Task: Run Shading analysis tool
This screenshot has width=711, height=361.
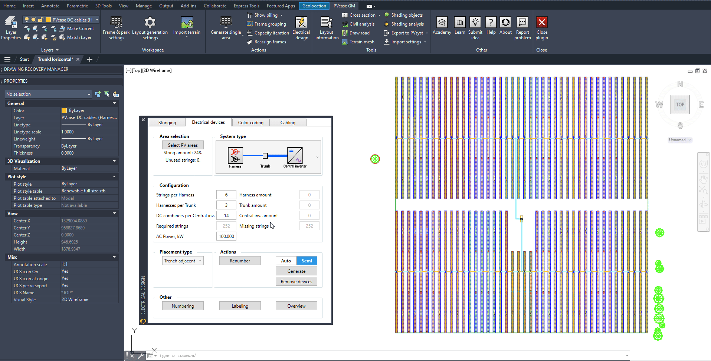Action: click(x=404, y=24)
